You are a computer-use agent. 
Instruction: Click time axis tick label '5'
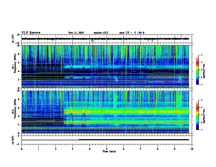(107, 149)
